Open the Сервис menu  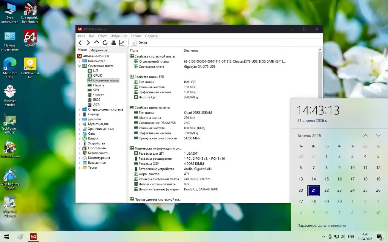[136, 36]
